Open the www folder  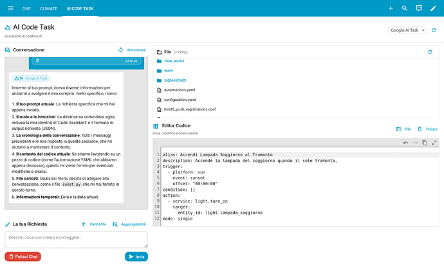tap(169, 71)
